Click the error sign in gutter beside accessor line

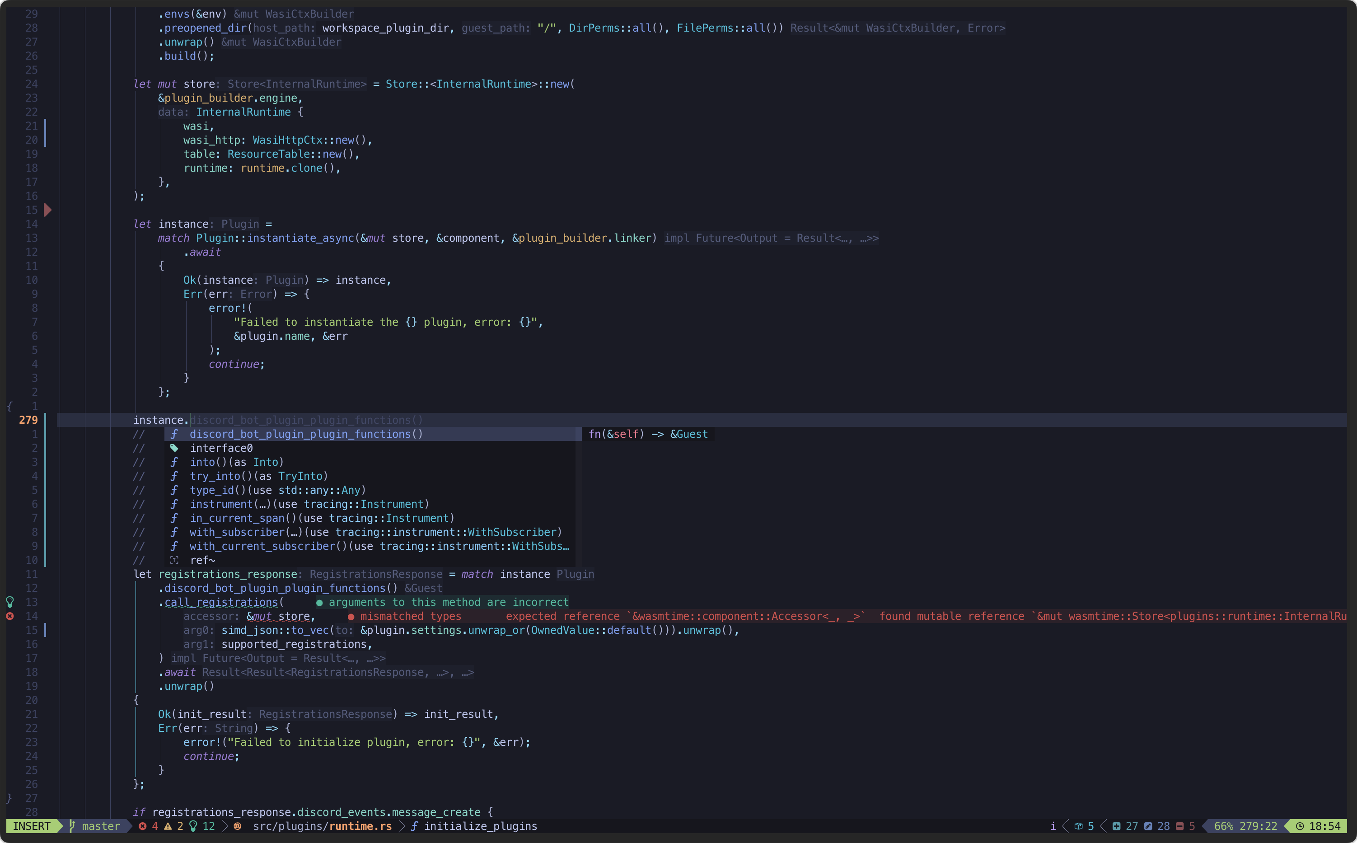tap(9, 616)
